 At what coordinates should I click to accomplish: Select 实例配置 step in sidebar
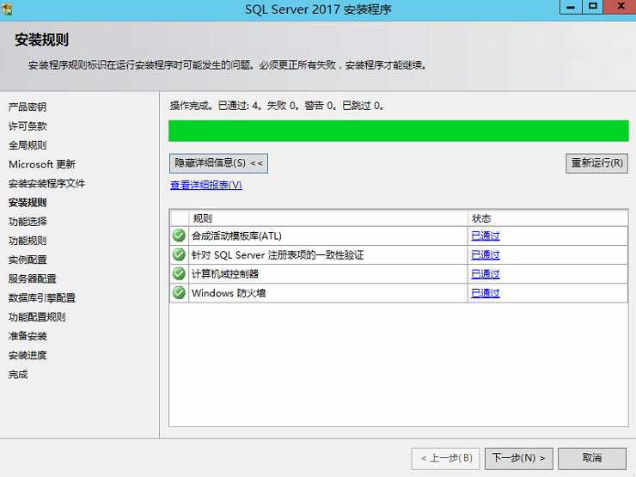pyautogui.click(x=28, y=260)
